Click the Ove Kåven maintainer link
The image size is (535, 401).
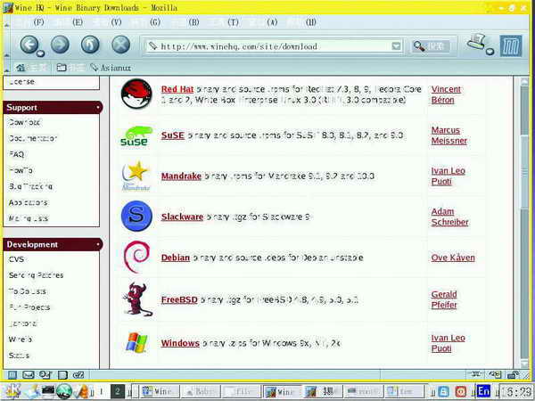coord(452,258)
